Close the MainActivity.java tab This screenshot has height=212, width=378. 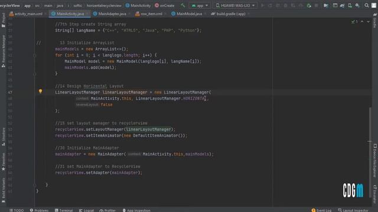tap(87, 14)
